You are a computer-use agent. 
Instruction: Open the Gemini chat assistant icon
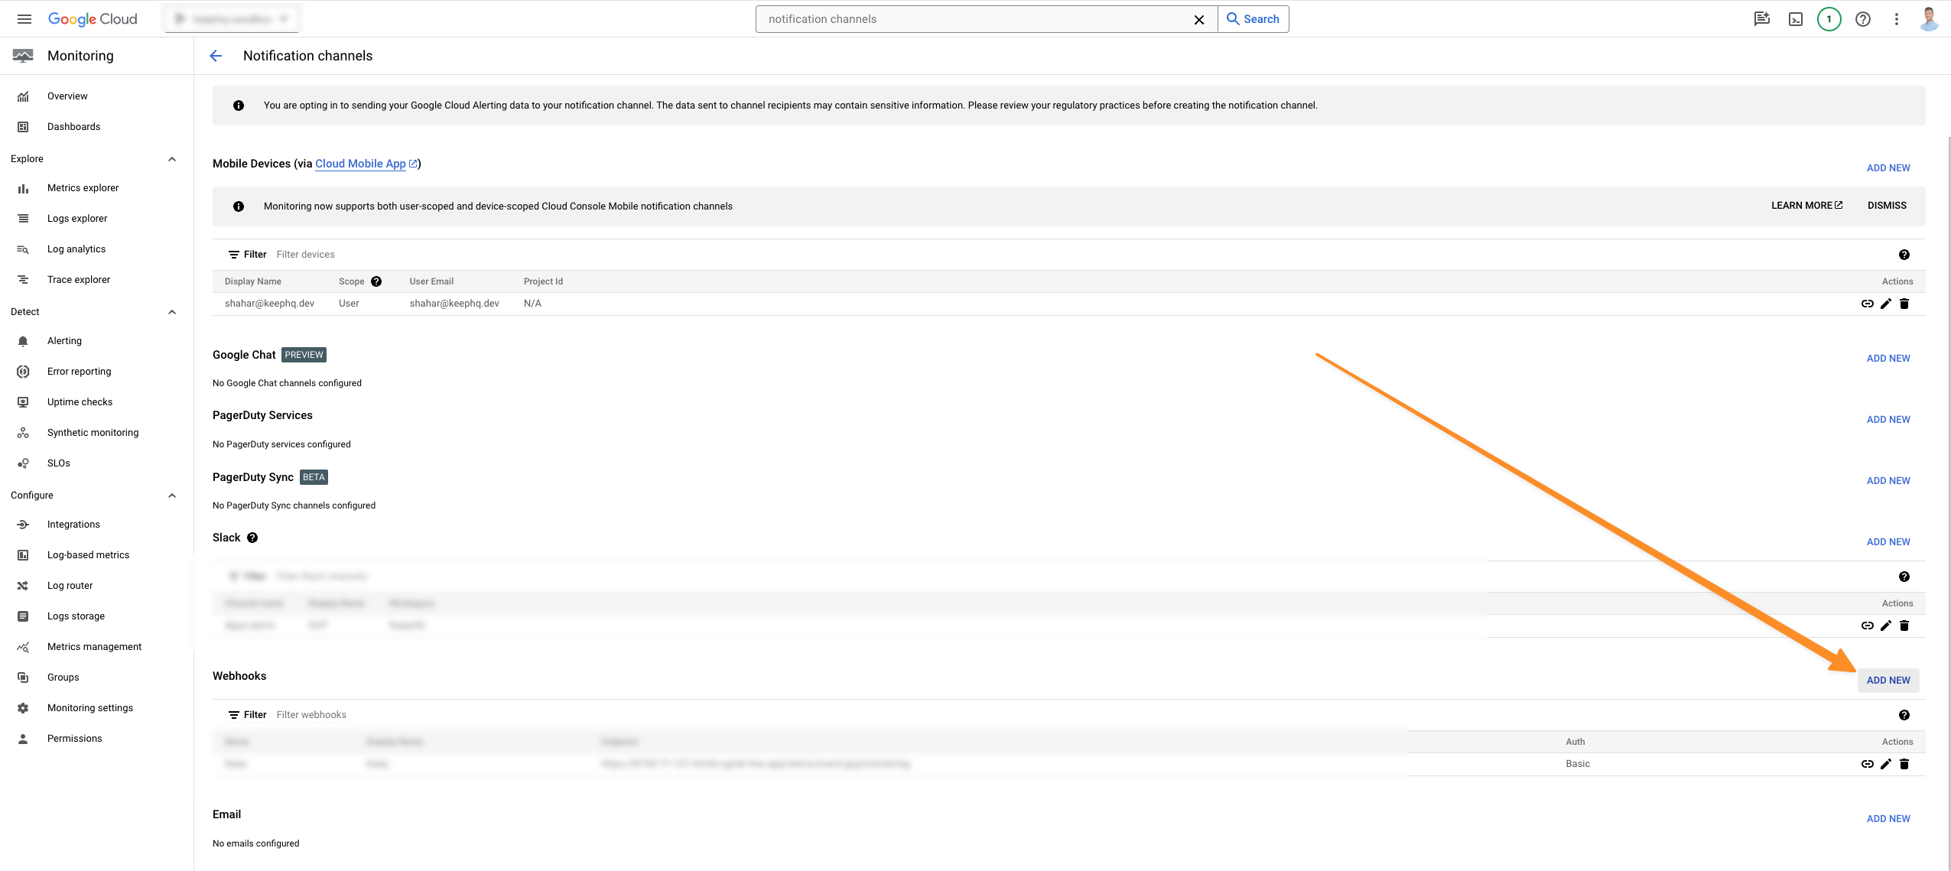click(1762, 19)
